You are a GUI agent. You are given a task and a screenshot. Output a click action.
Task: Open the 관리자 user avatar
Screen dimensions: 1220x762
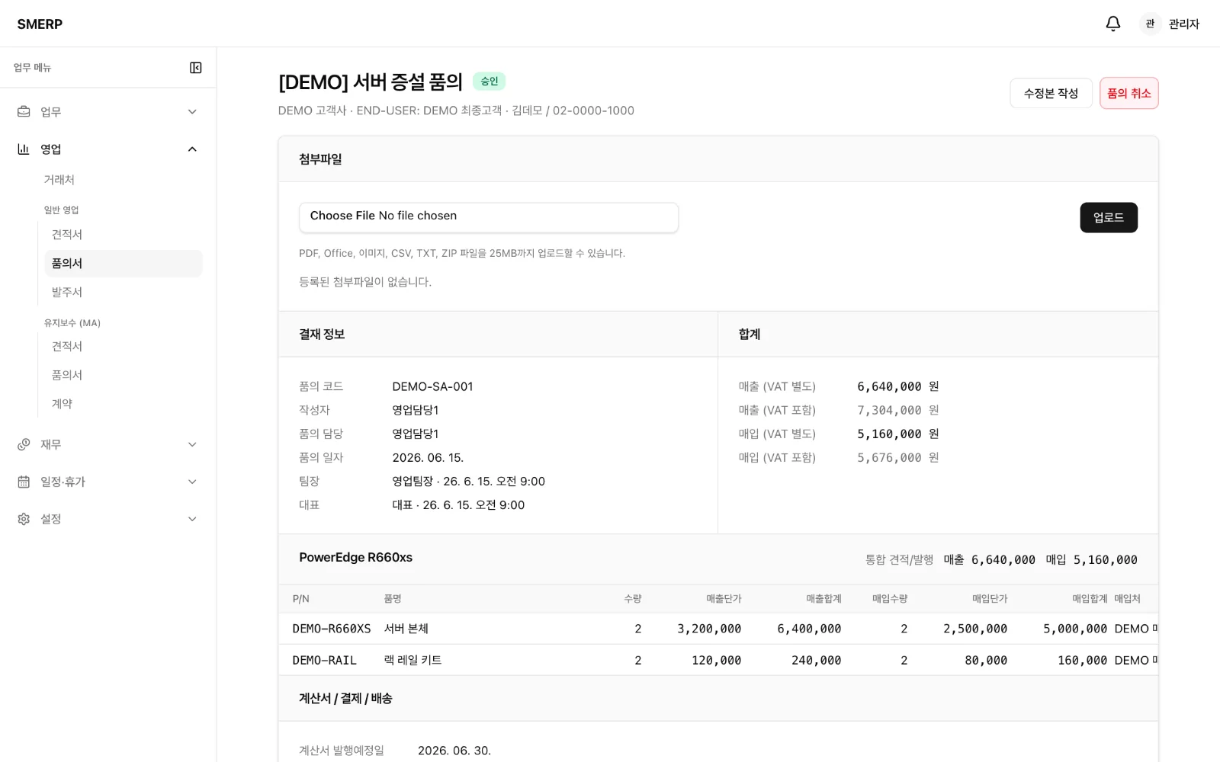coord(1150,24)
